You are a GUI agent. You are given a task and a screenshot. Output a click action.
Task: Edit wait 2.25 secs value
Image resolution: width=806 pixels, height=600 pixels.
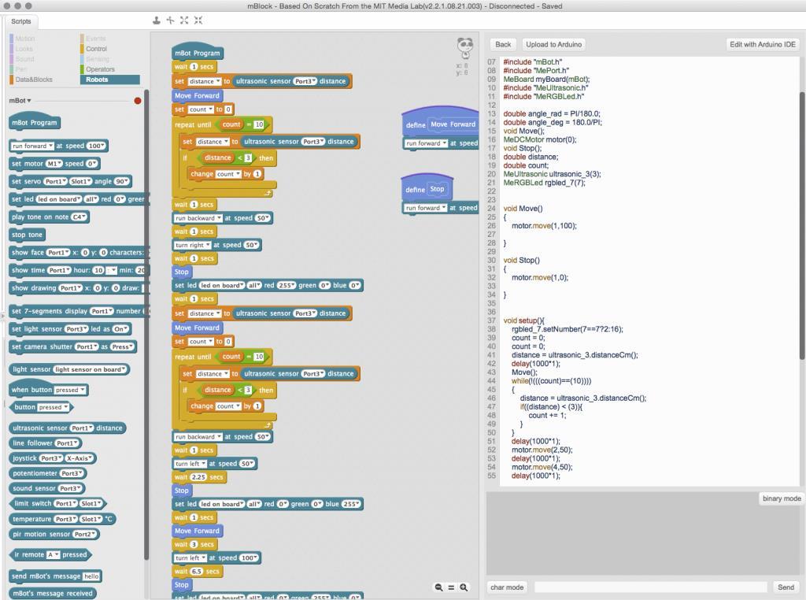point(198,478)
